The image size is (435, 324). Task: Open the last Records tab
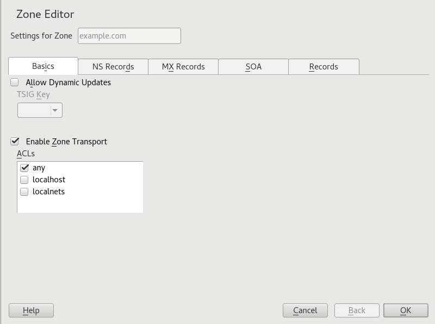[x=324, y=67]
